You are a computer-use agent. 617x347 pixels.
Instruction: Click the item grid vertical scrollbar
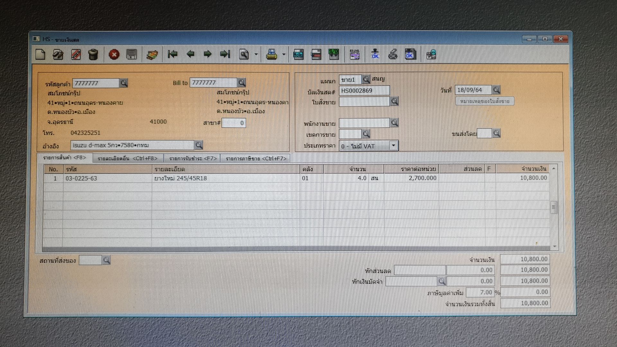pyautogui.click(x=554, y=208)
